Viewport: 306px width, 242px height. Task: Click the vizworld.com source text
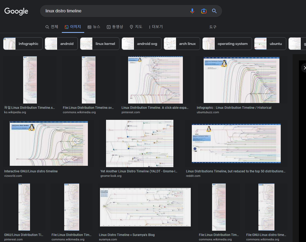(13, 176)
